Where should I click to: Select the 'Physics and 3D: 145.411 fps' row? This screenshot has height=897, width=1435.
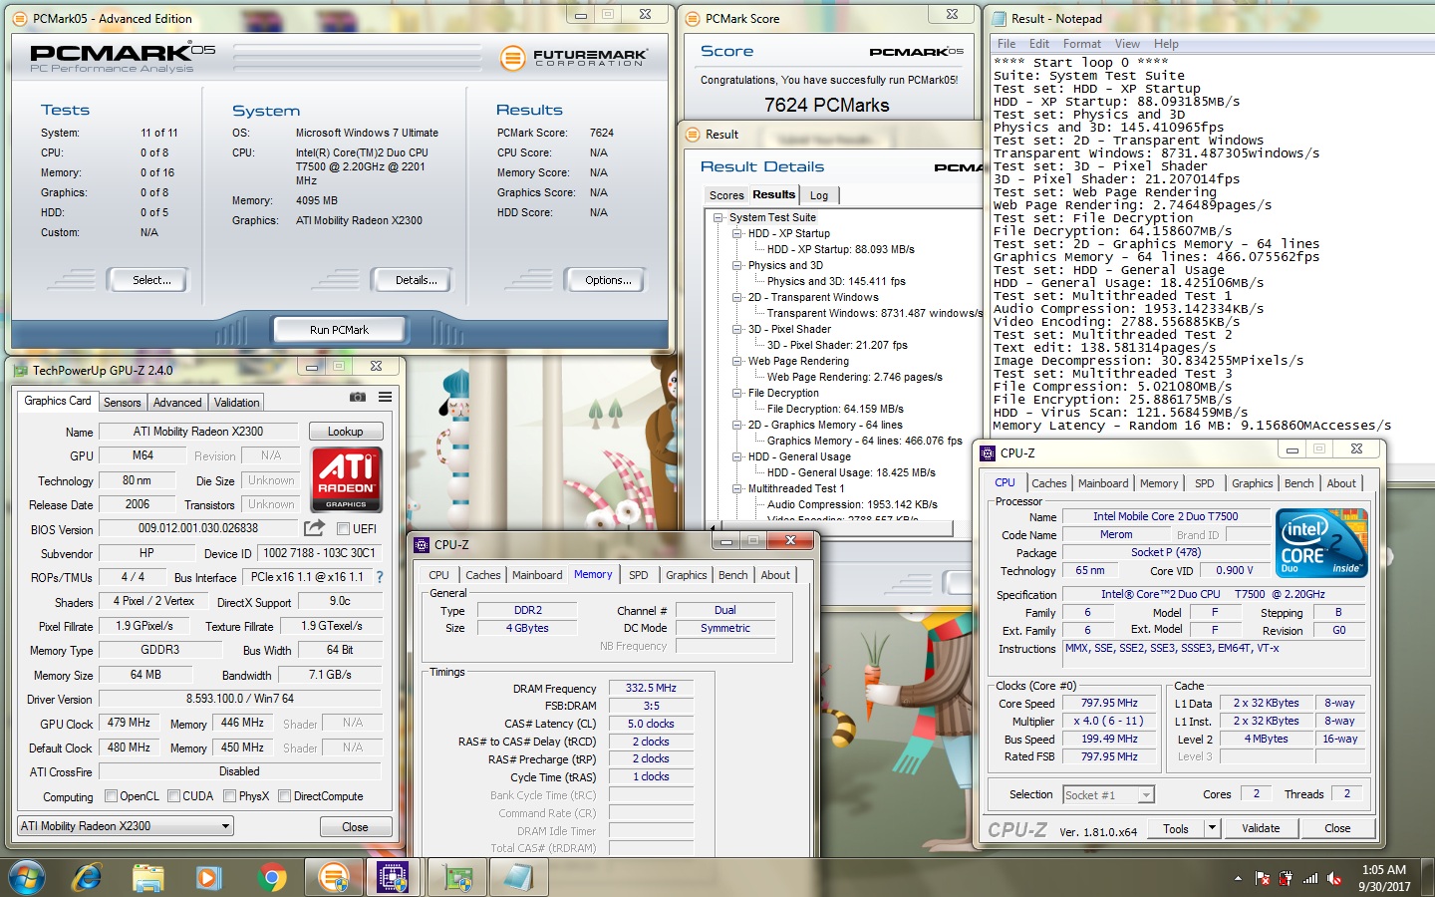coord(836,281)
